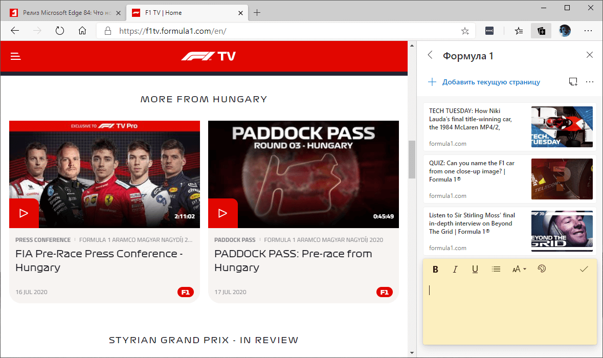Click the 'Формула 1' collection title

click(x=468, y=56)
